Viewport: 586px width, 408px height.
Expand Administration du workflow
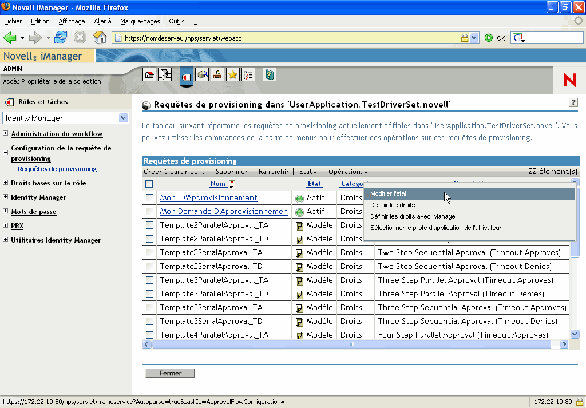pyautogui.click(x=5, y=133)
